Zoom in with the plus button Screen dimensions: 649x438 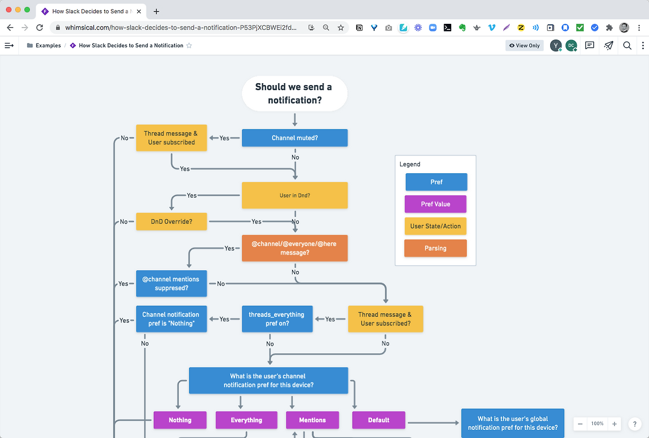click(x=614, y=424)
